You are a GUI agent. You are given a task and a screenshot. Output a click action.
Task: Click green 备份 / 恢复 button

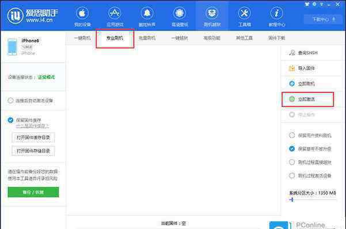click(x=33, y=192)
